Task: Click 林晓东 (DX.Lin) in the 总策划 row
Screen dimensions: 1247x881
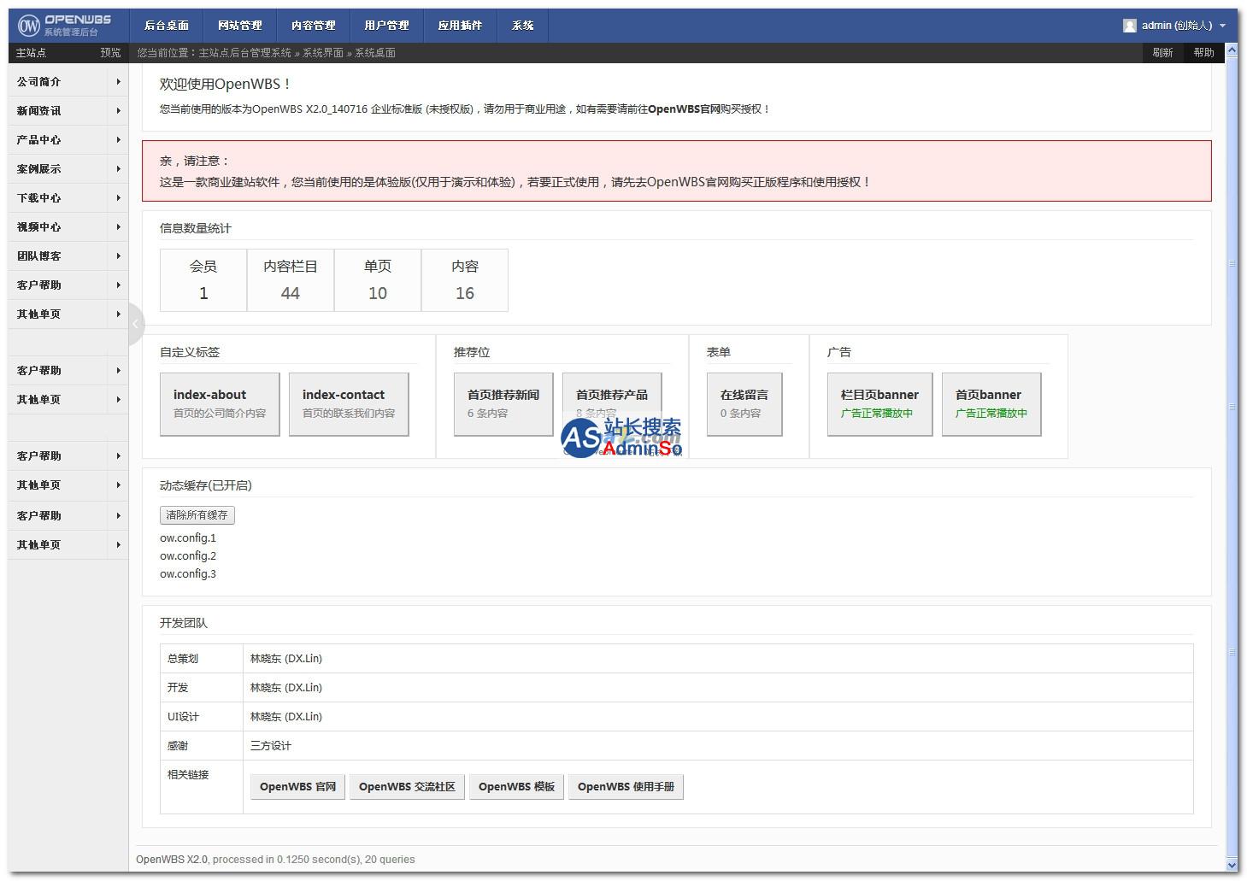Action: click(286, 659)
